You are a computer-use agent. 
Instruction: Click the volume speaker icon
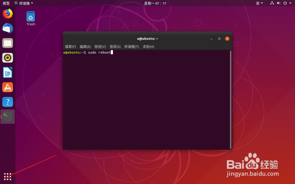(x=278, y=3)
